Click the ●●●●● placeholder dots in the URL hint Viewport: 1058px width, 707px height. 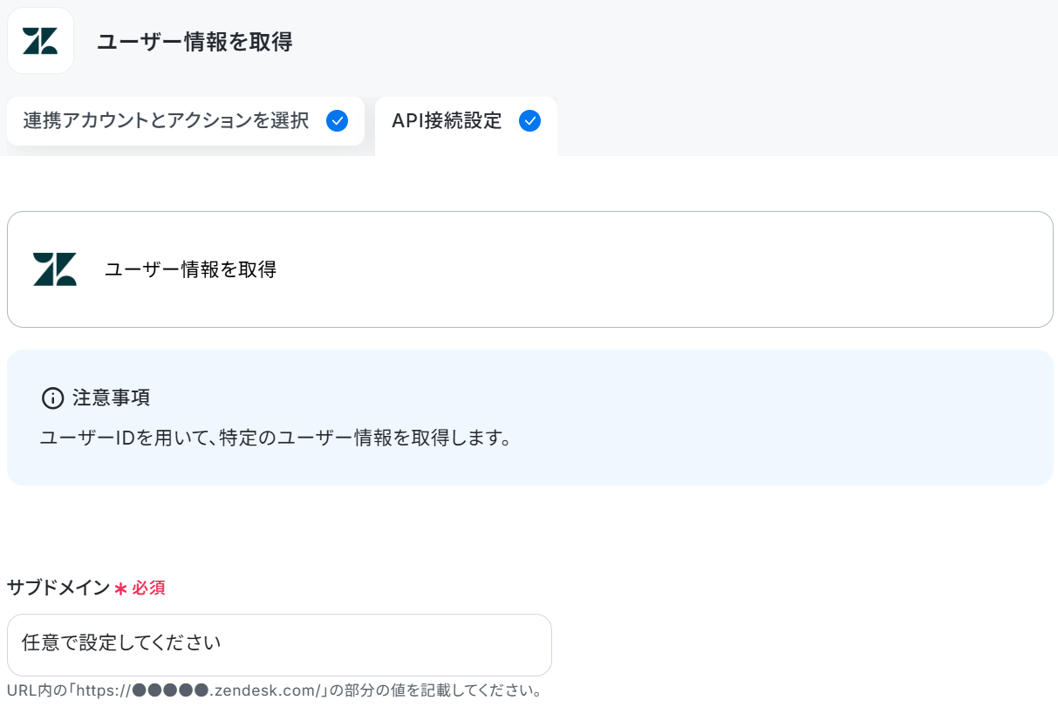click(x=171, y=691)
